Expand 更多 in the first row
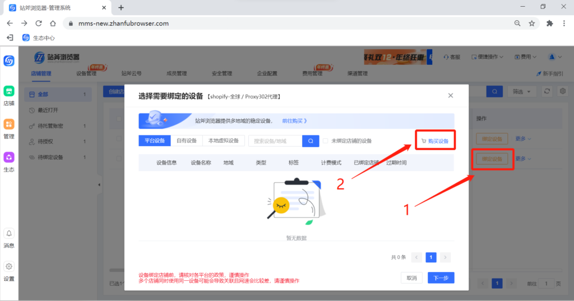The width and height of the screenshot is (574, 301). [523, 139]
